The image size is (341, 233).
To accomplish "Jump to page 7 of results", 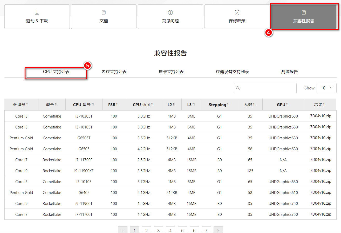I will pyautogui.click(x=206, y=230).
